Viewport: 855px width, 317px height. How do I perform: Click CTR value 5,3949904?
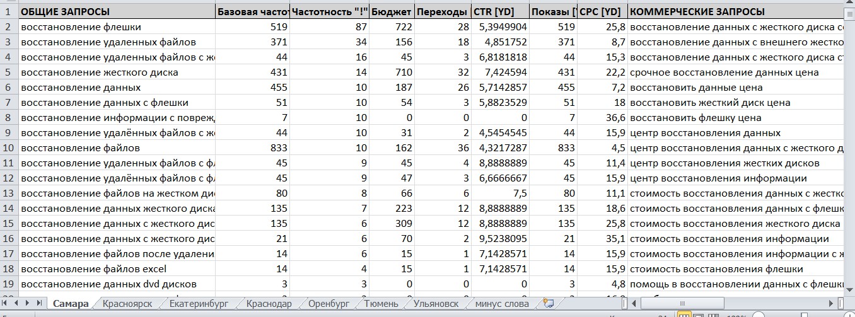(500, 26)
